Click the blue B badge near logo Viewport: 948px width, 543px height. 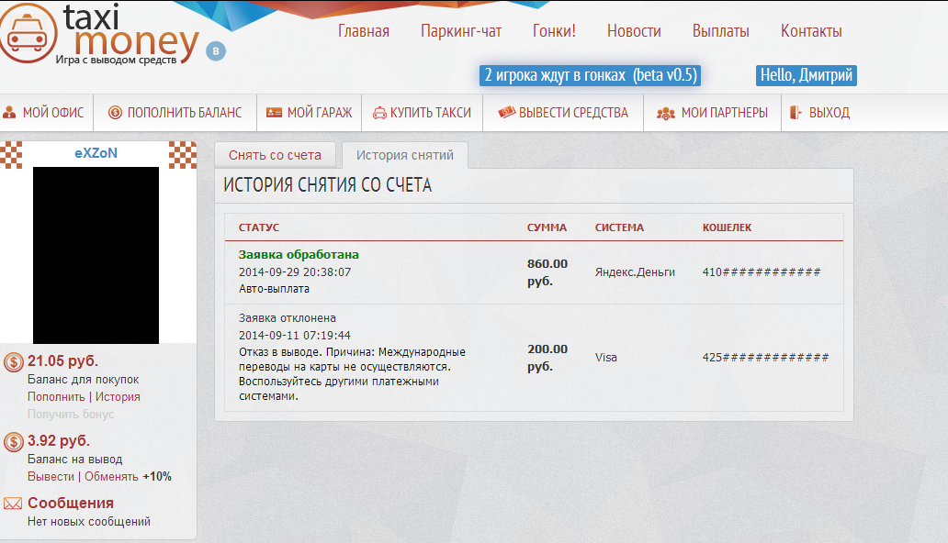tap(216, 51)
